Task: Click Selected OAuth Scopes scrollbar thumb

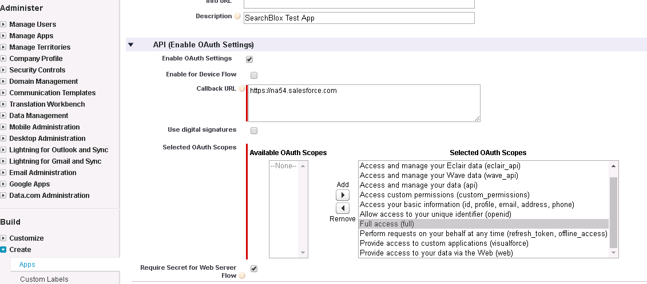Action: click(x=613, y=212)
